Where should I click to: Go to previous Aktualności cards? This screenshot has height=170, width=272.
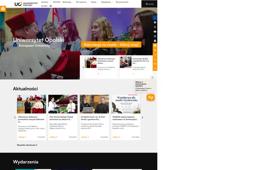pyautogui.click(x=15, y=117)
